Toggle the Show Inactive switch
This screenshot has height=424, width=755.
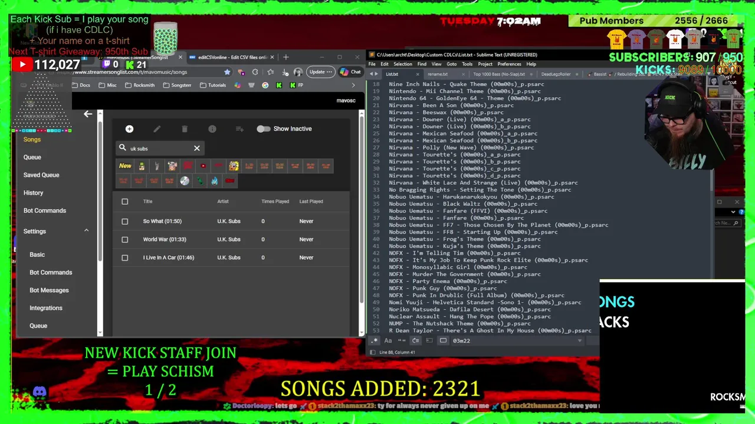pos(263,129)
